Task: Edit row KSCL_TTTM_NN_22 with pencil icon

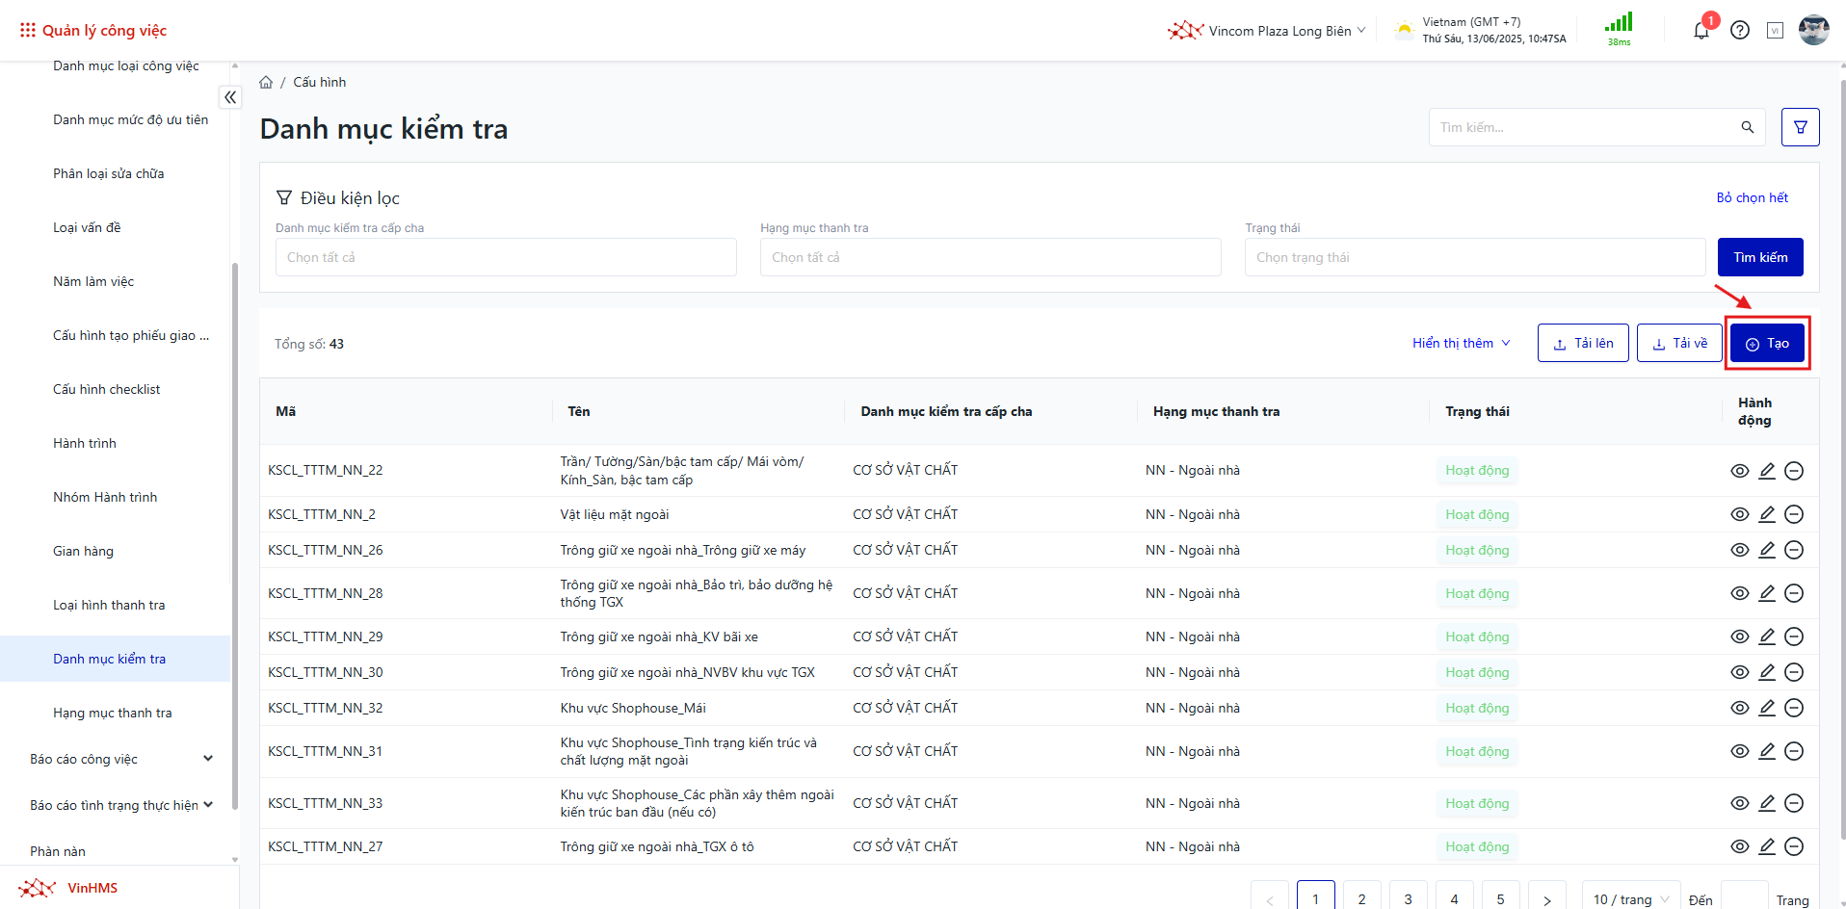Action: pos(1766,471)
